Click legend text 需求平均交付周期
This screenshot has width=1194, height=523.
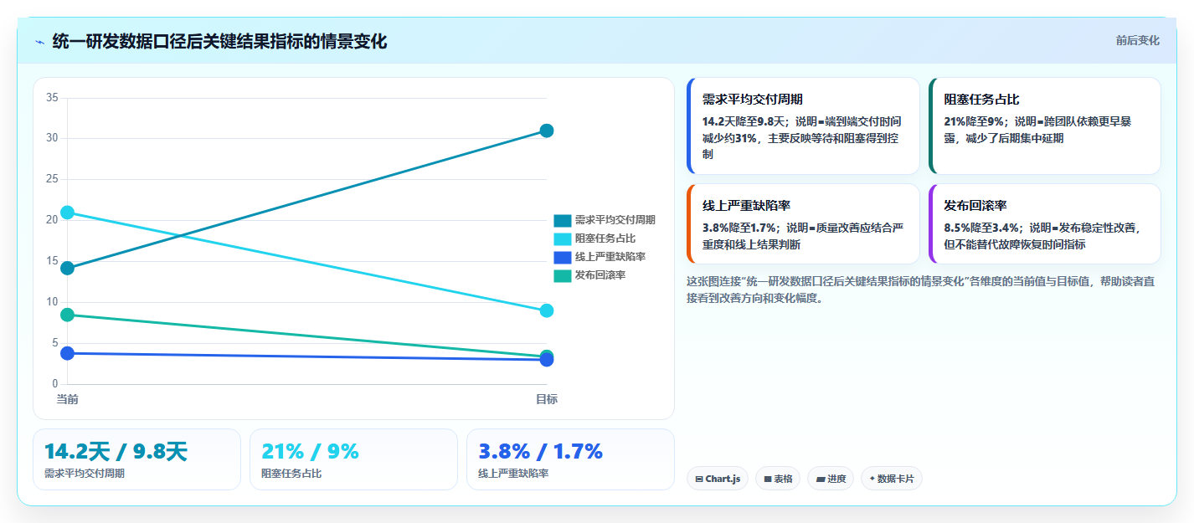click(x=615, y=220)
